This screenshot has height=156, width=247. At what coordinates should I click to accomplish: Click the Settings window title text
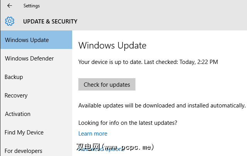(x=32, y=6)
